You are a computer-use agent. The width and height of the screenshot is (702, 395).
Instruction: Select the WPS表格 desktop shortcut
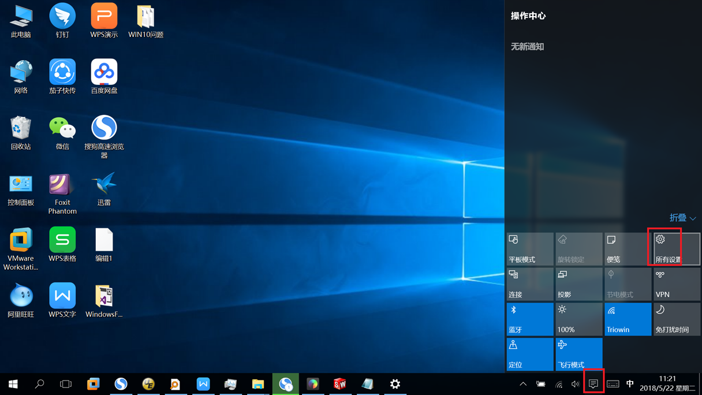tap(62, 244)
